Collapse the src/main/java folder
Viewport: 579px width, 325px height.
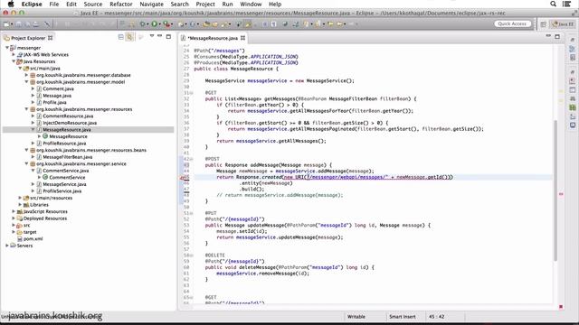tap(20, 69)
